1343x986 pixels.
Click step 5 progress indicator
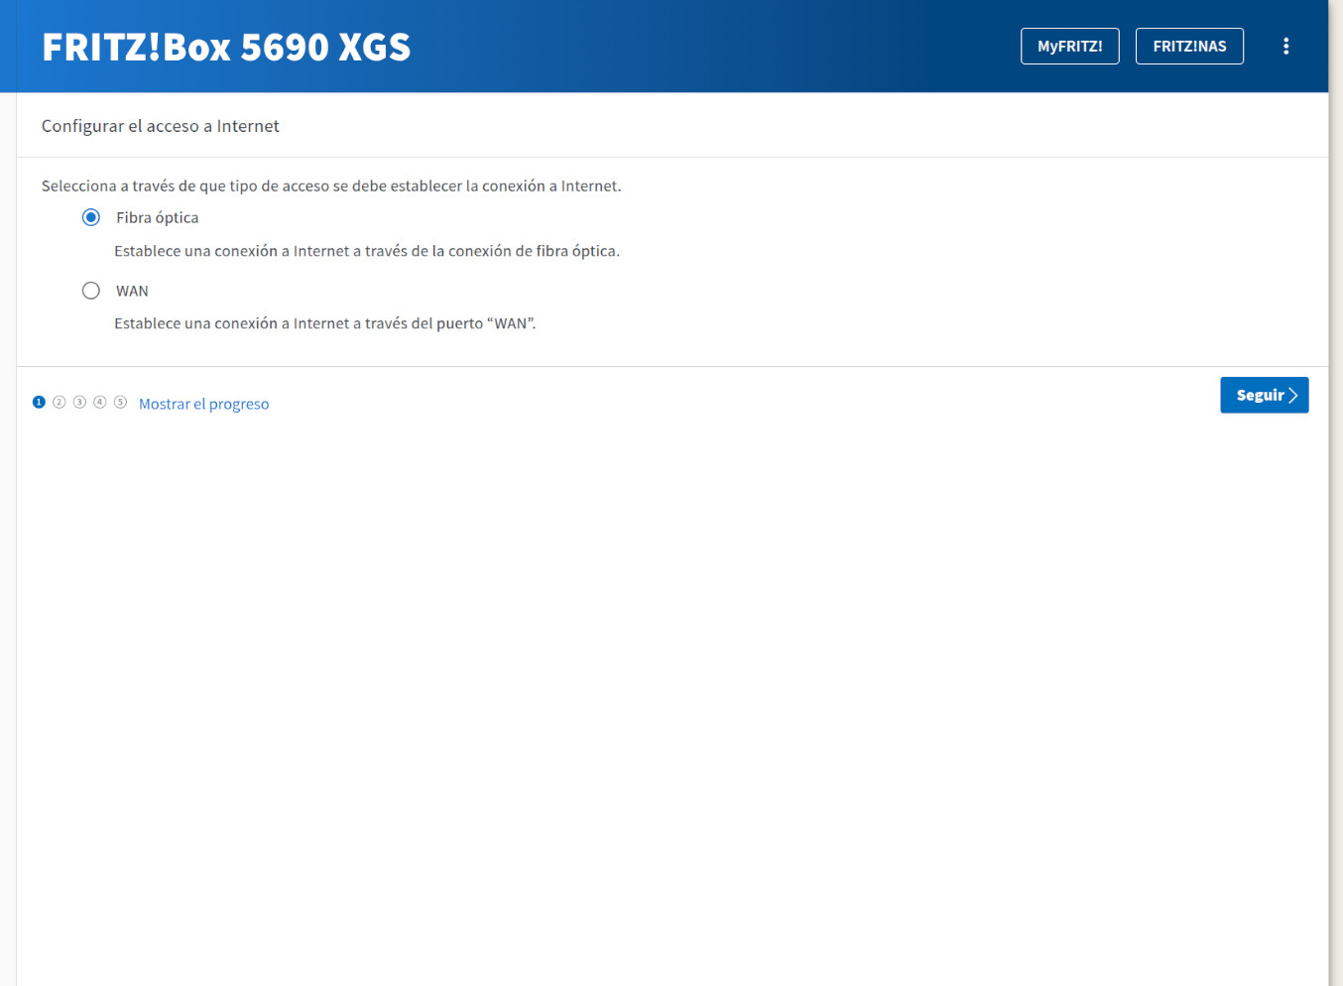point(120,402)
